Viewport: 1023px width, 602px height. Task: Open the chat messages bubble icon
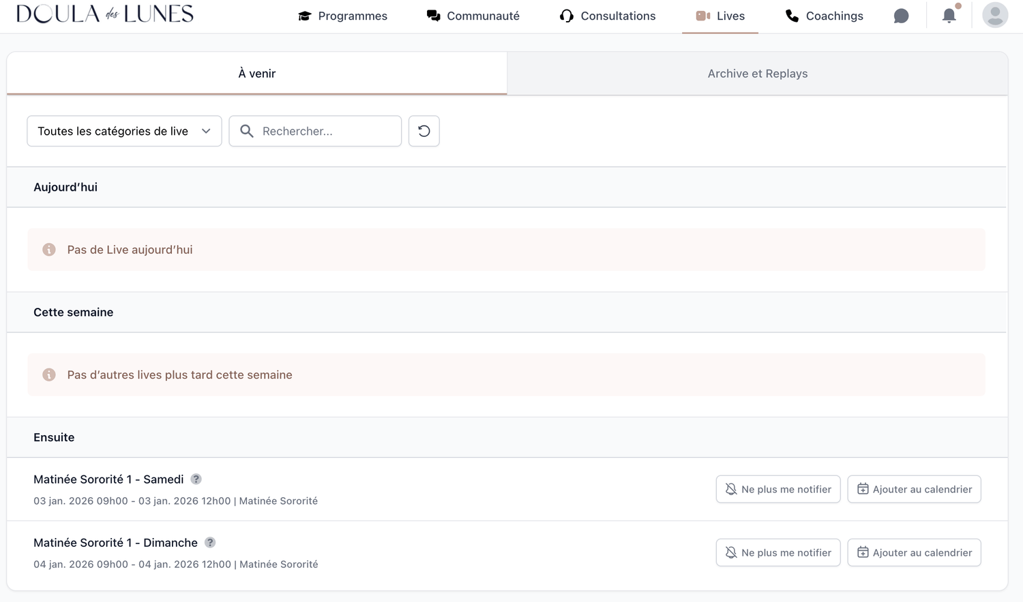click(x=901, y=16)
